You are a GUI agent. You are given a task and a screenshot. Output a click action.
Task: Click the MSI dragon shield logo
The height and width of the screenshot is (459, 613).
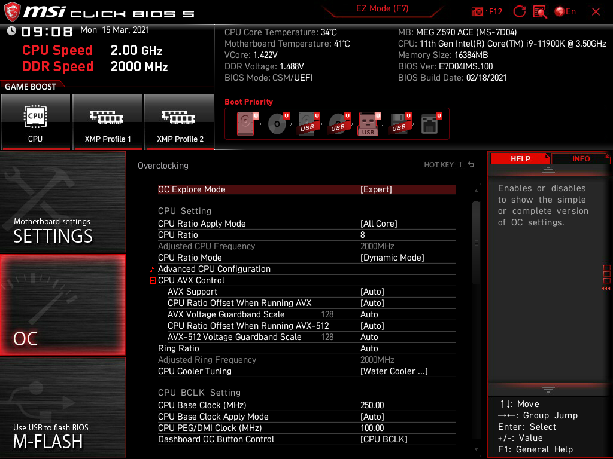[x=12, y=12]
